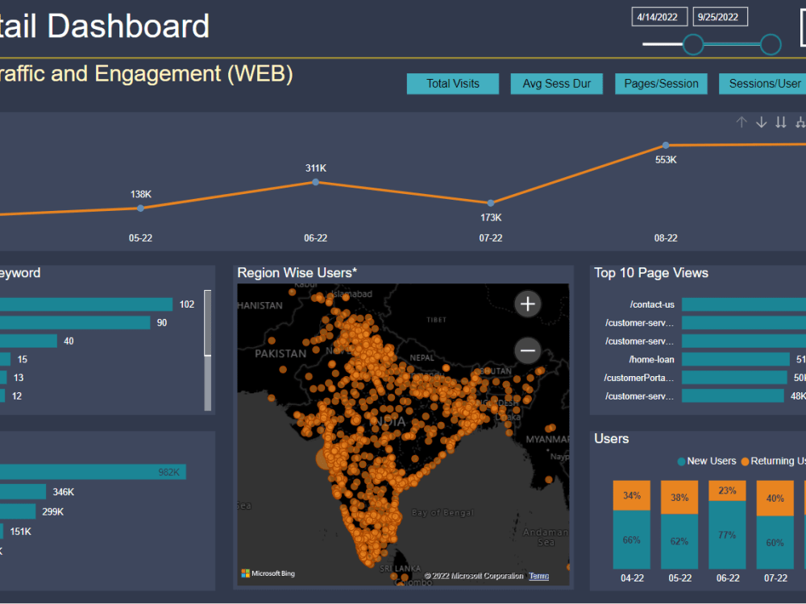Screen dimensions: 806x604
Task: Select the Total Visits button
Action: pos(452,83)
